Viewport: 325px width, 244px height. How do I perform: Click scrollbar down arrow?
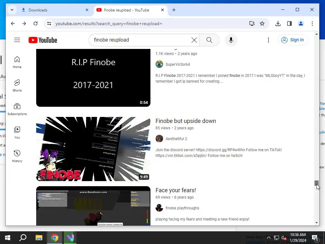[316, 223]
